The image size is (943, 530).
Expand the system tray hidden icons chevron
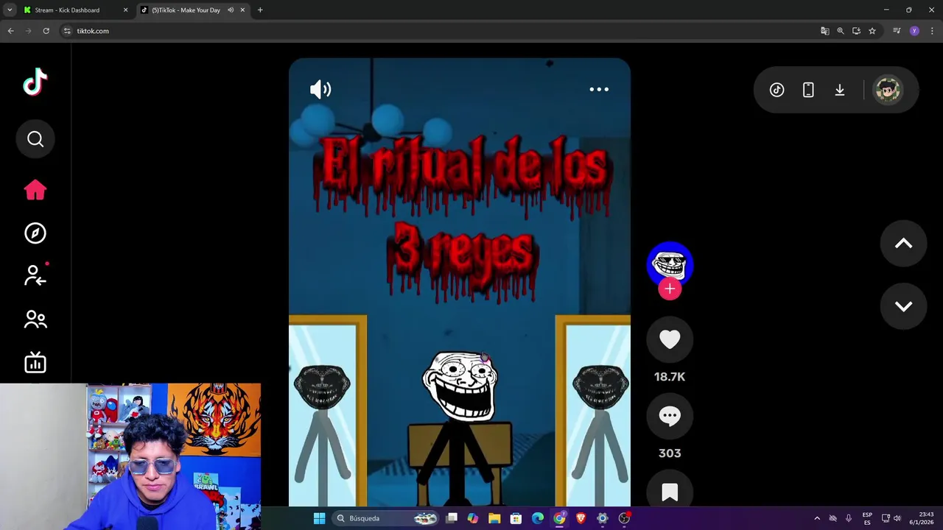tap(817, 518)
